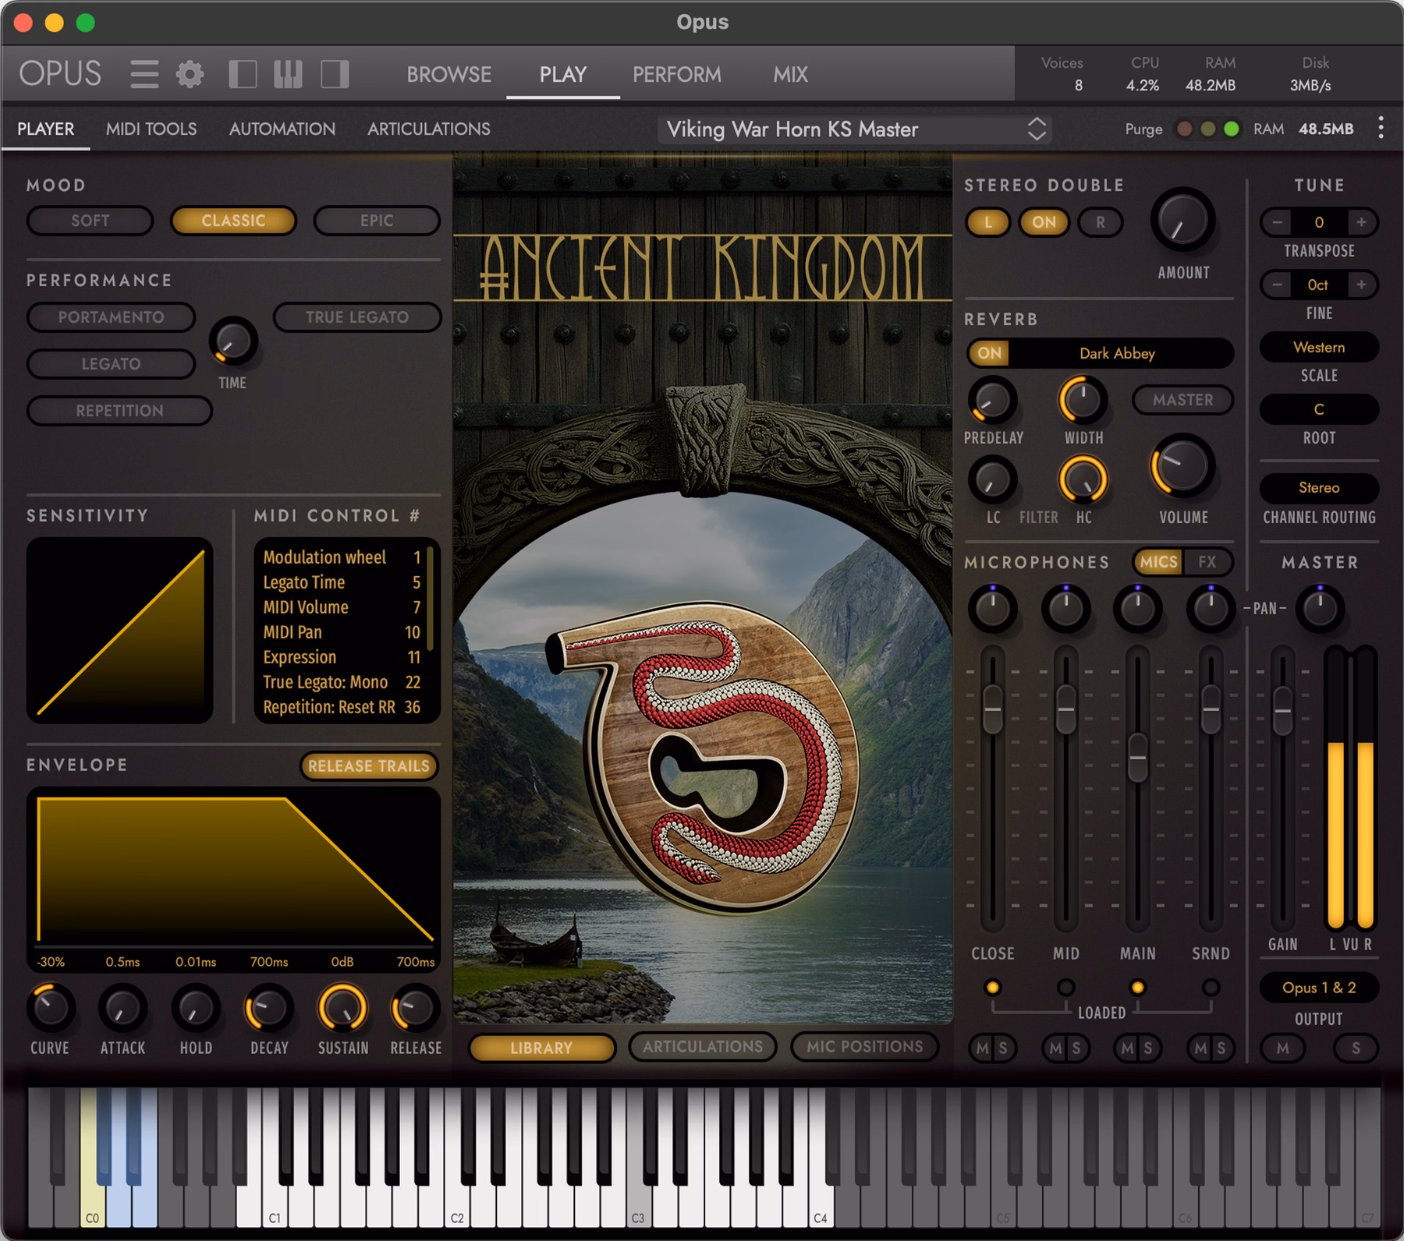Screen dimensions: 1404x1241
Task: Toggle the Release Trails button
Action: [368, 765]
